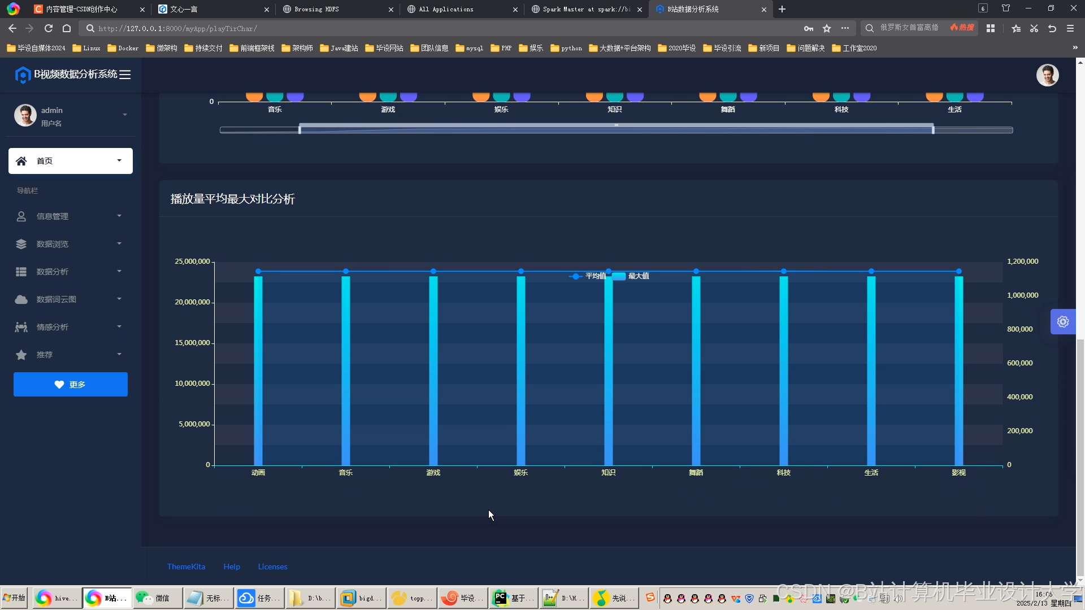Click the 数据浏览 layers icon in the sidebar
1085x610 pixels.
coord(21,244)
